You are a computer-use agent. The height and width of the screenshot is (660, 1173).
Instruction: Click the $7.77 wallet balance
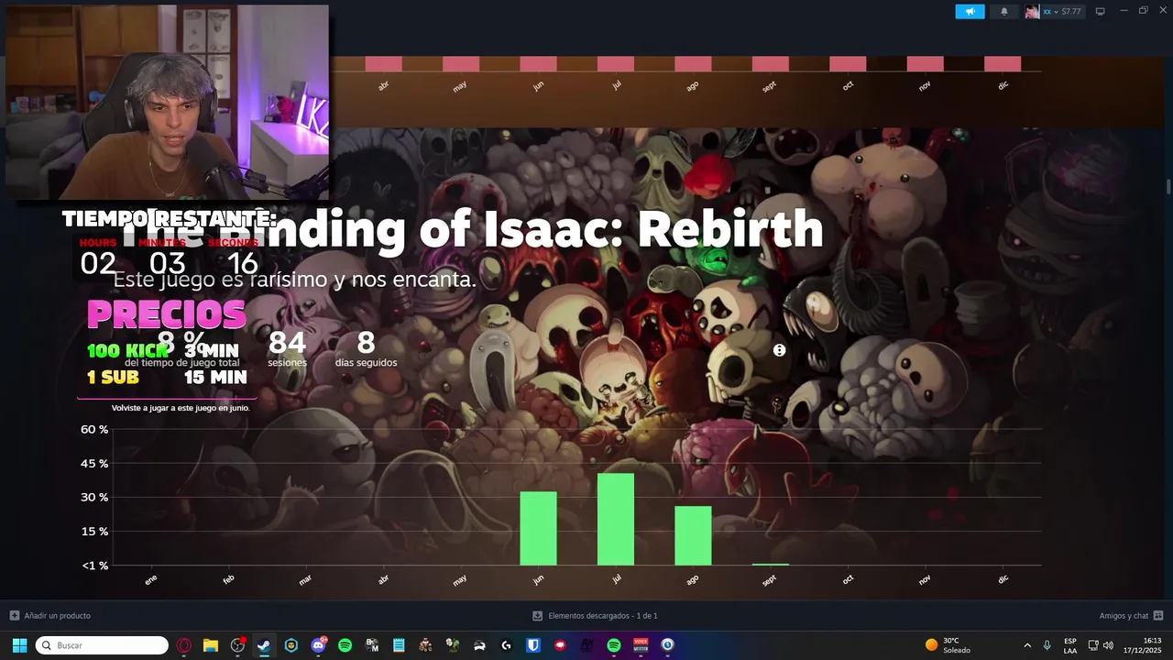pyautogui.click(x=1071, y=12)
